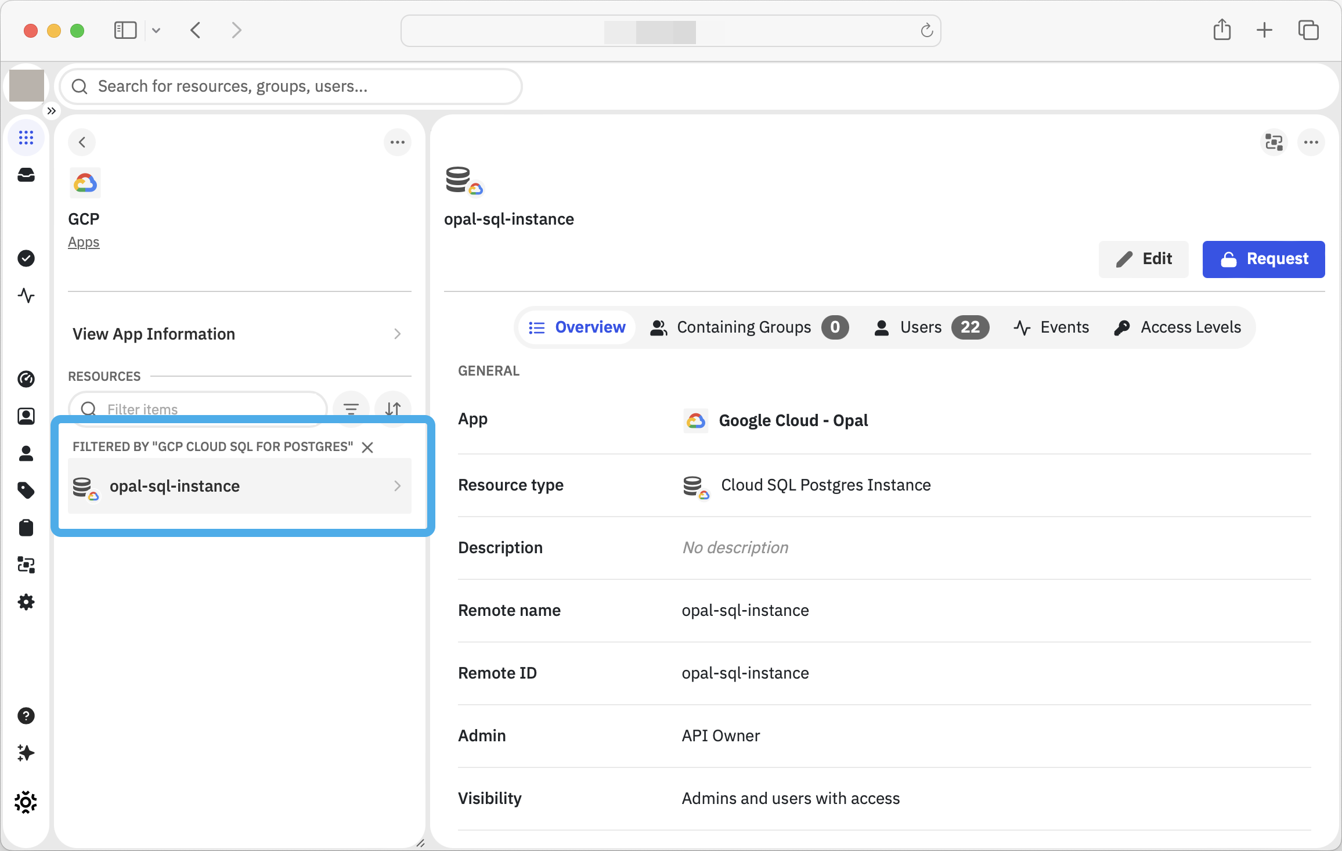The height and width of the screenshot is (851, 1342).
Task: Open the gauge dashboard icon in sidebar
Action: (x=26, y=379)
